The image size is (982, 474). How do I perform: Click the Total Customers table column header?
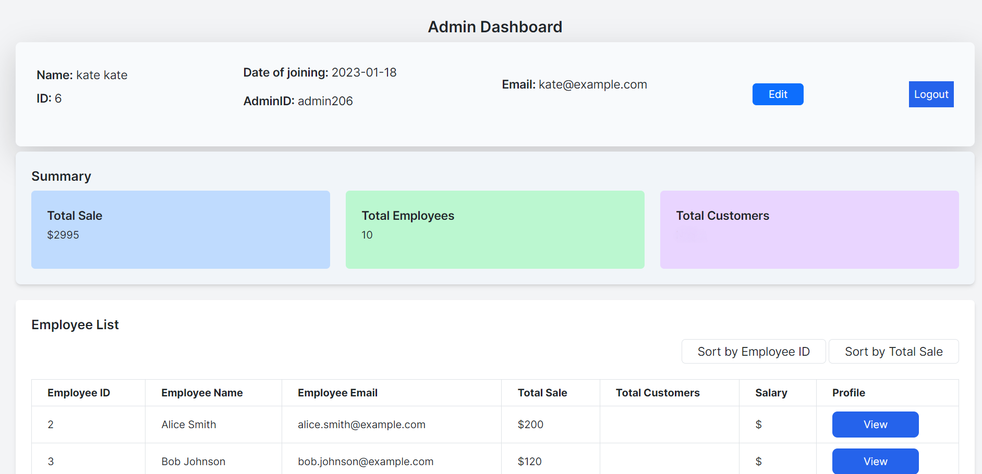pyautogui.click(x=657, y=393)
